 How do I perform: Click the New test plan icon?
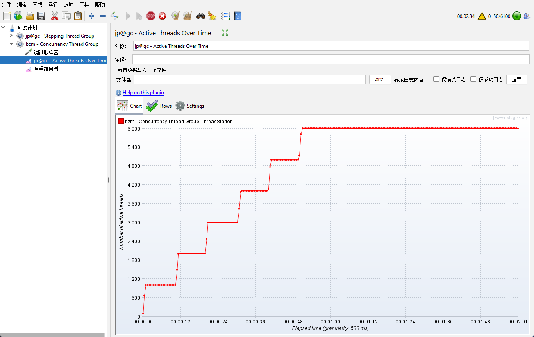7,16
